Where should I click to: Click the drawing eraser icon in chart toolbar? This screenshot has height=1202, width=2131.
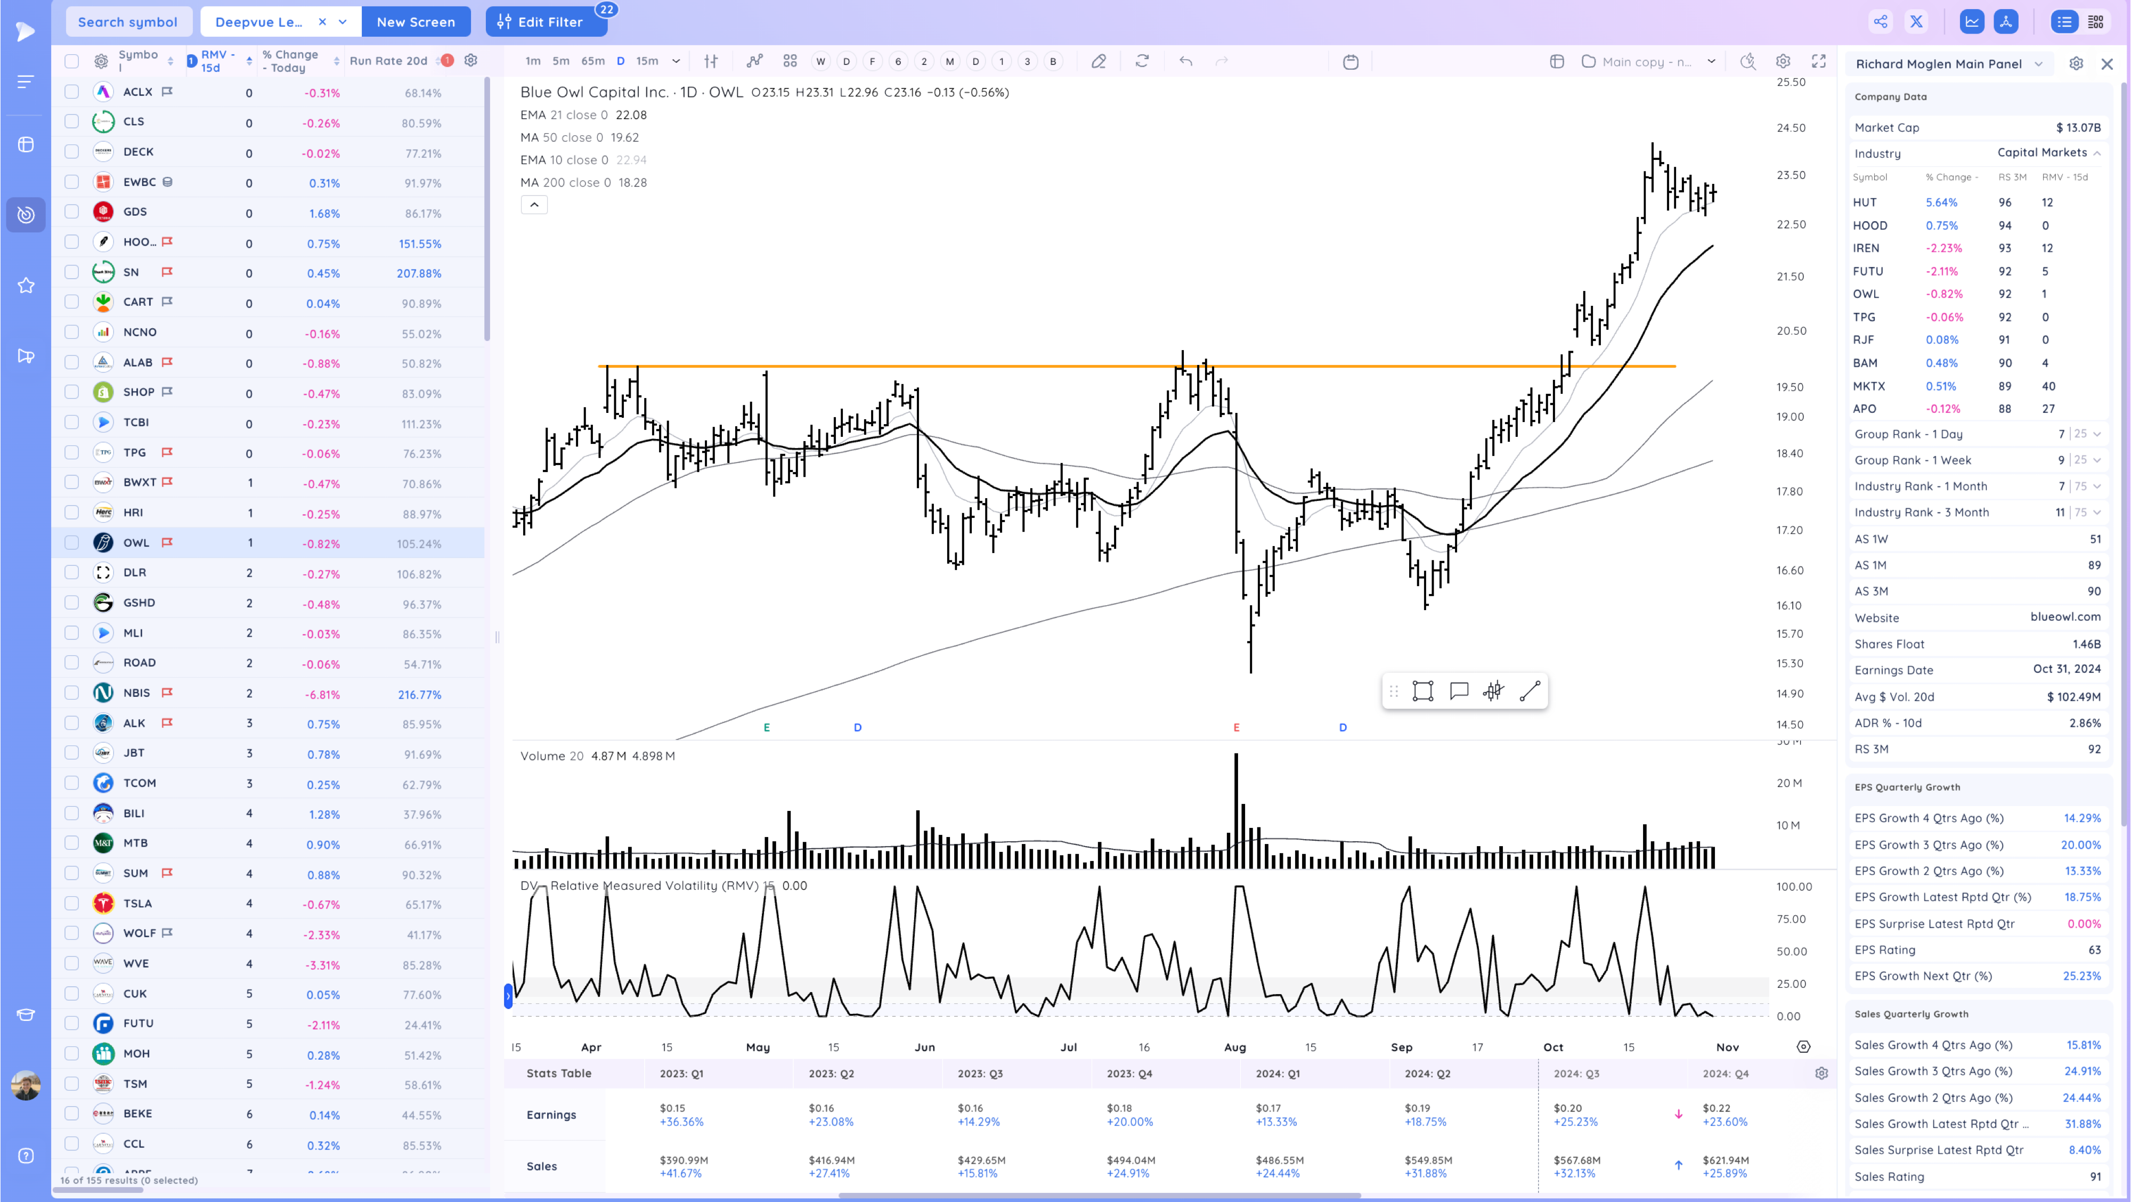1099,61
